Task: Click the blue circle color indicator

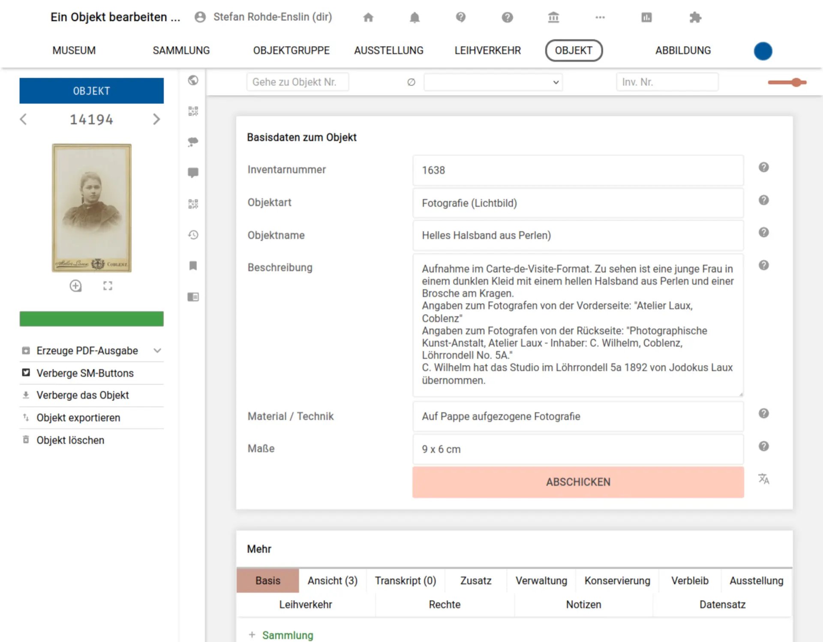Action: click(x=763, y=51)
